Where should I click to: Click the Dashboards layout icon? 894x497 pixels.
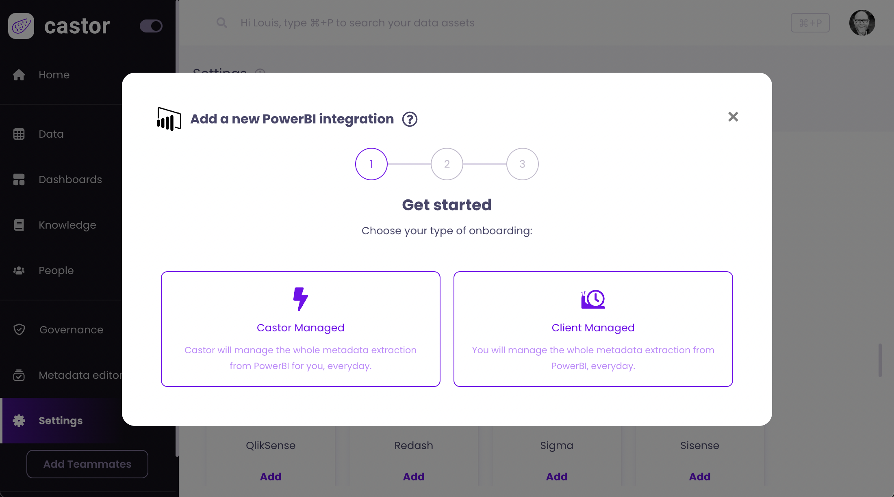tap(19, 179)
